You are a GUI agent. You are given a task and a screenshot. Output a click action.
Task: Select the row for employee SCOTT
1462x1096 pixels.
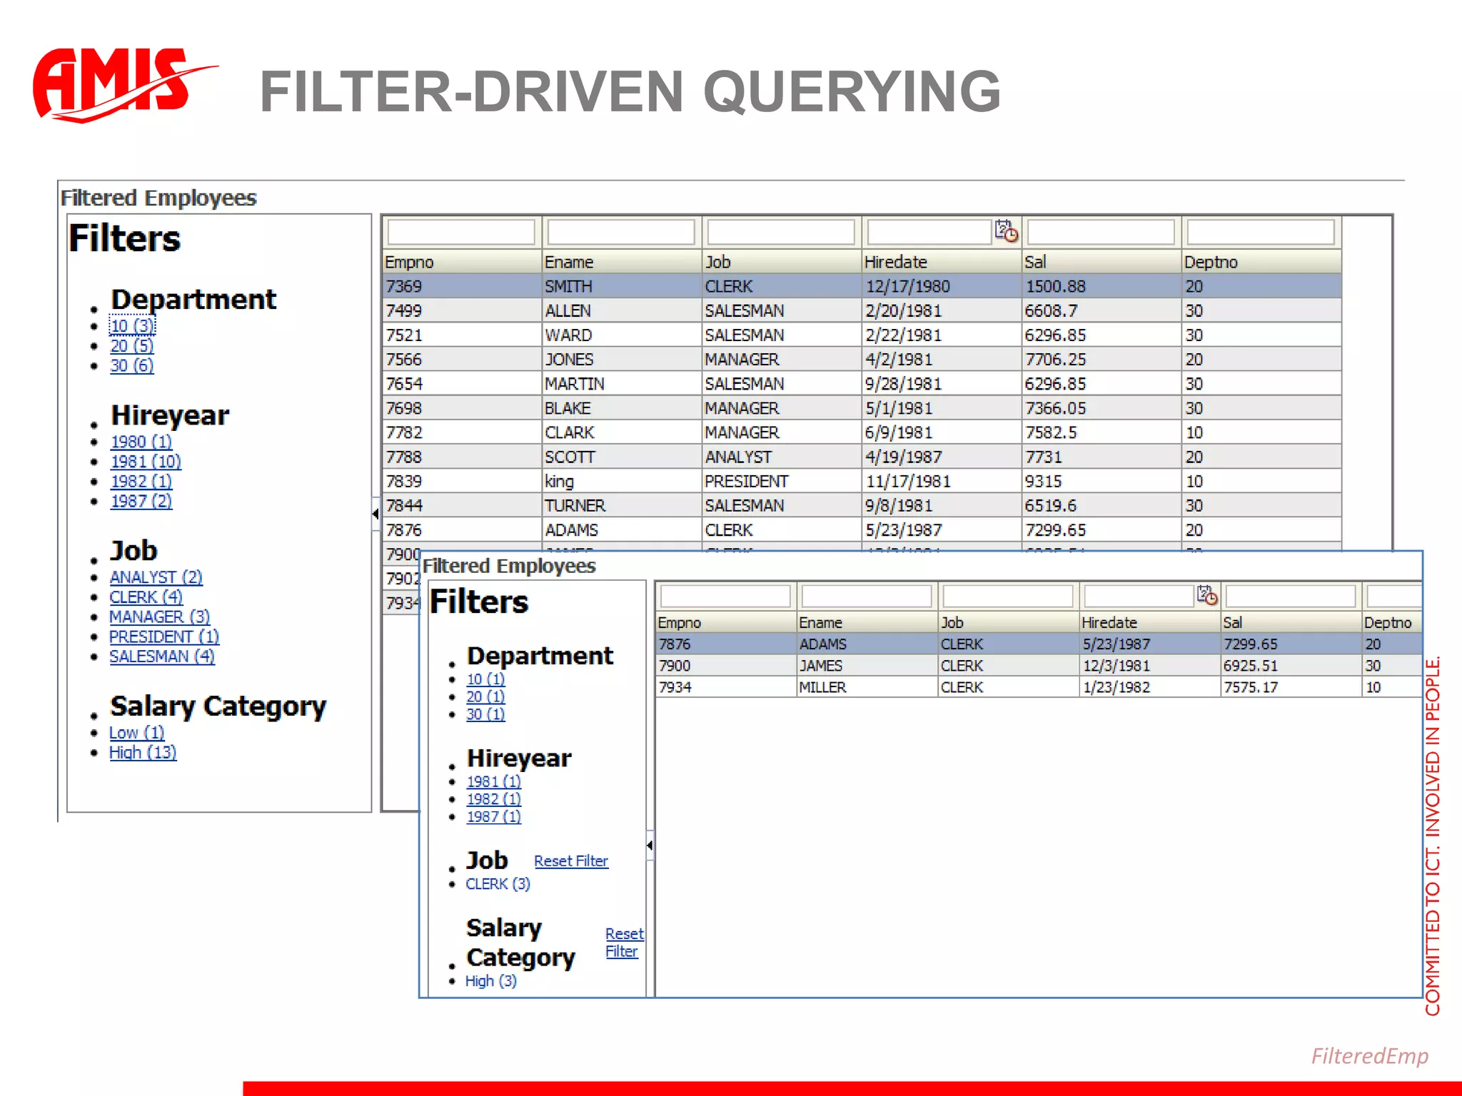point(570,457)
